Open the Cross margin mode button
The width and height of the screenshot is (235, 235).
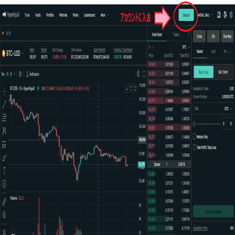pyautogui.click(x=199, y=36)
